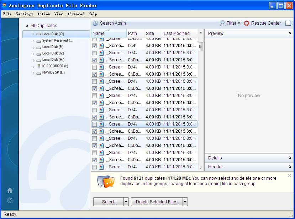
Task: Select IC RECORDER (I:) label in tree
Action: pos(55,66)
